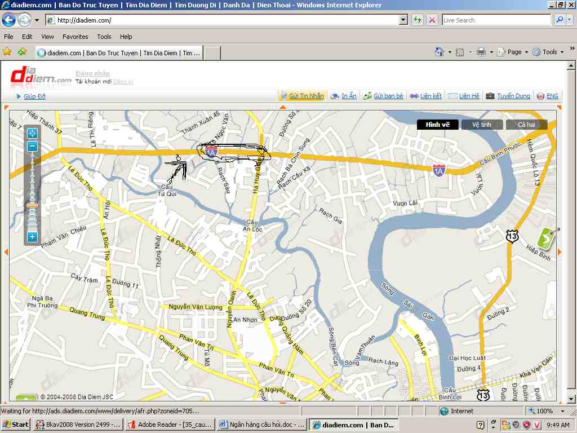Click the RSS feeds icon
Image resolution: width=577 pixels, height=433 pixels.
tap(460, 52)
